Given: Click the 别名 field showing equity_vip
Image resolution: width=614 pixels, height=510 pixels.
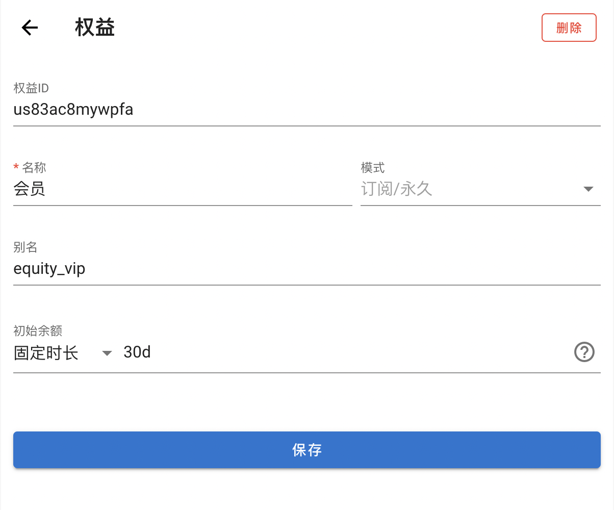Looking at the screenshot, I should click(x=153, y=268).
